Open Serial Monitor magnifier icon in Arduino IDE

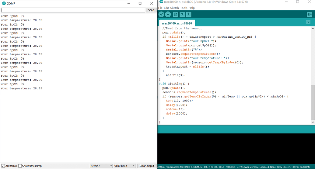310,15
